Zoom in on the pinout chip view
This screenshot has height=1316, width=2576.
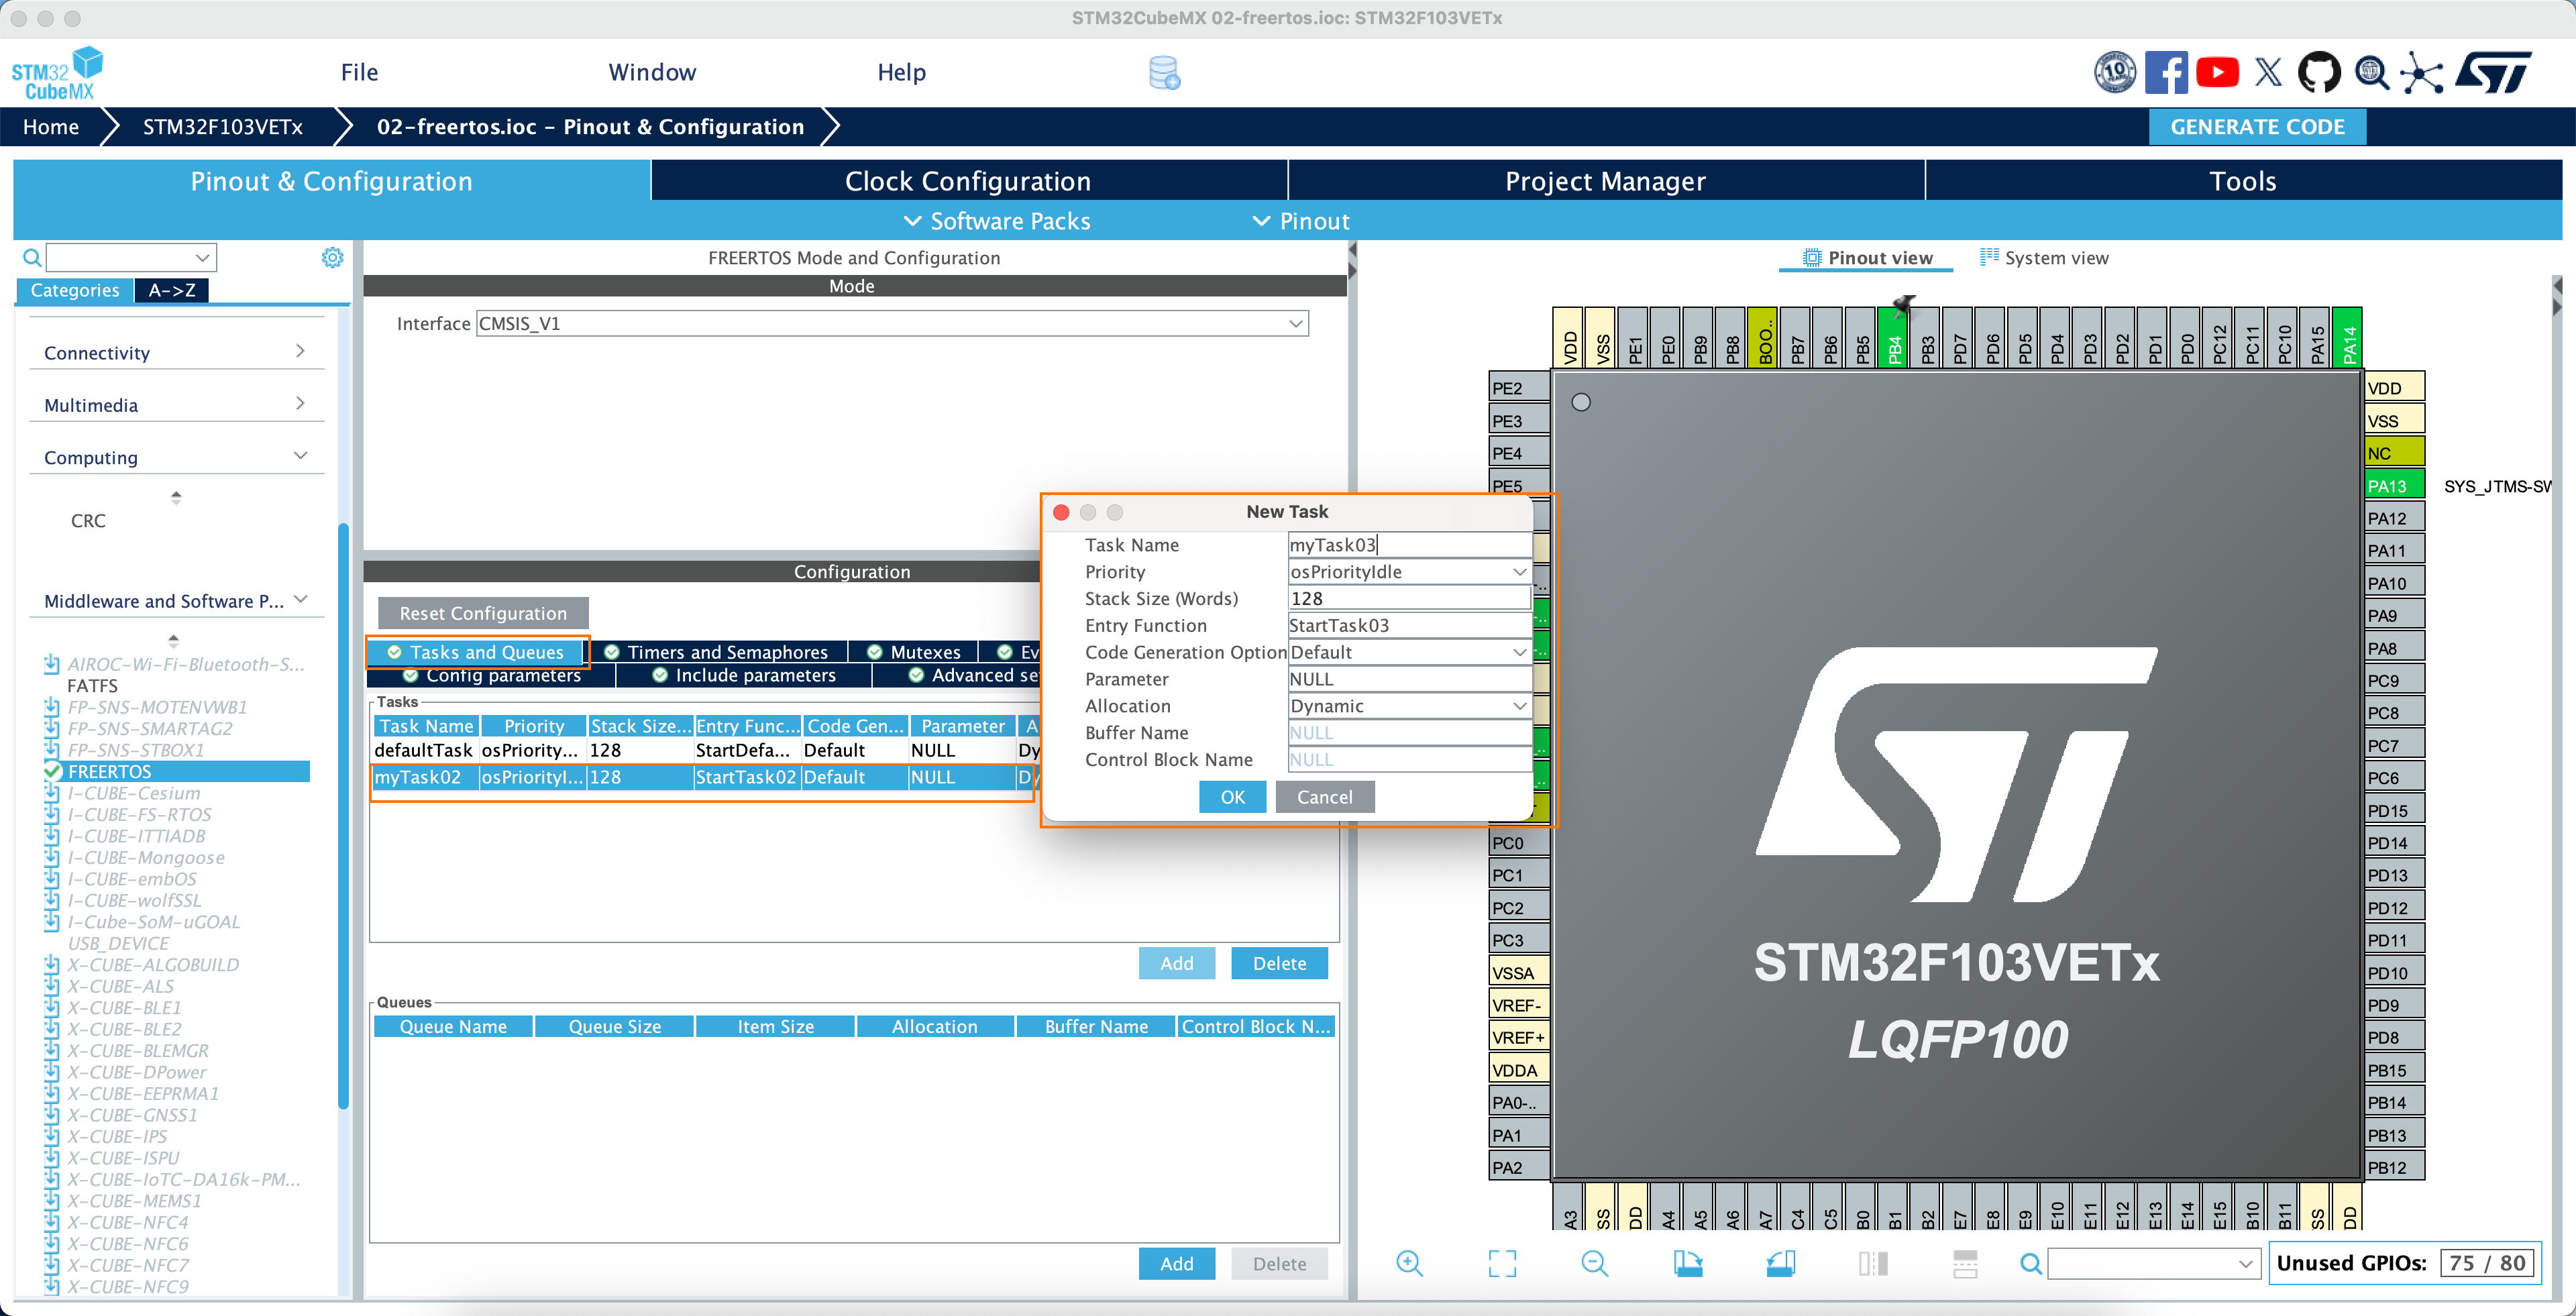pyautogui.click(x=1409, y=1263)
